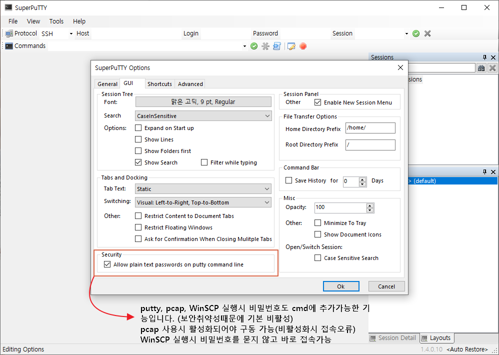Screen dimensions: 499x355
Task: Click the Login input field
Action: coord(225,33)
